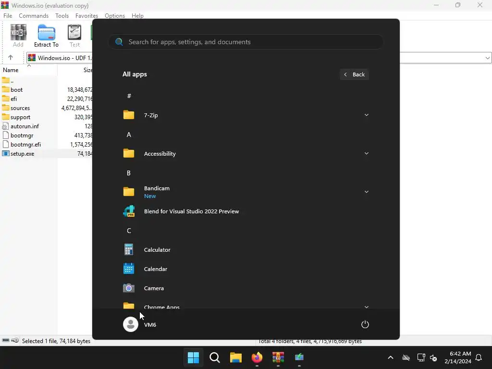Image resolution: width=492 pixels, height=369 pixels.
Task: Open the Tools menu
Action: (62, 16)
